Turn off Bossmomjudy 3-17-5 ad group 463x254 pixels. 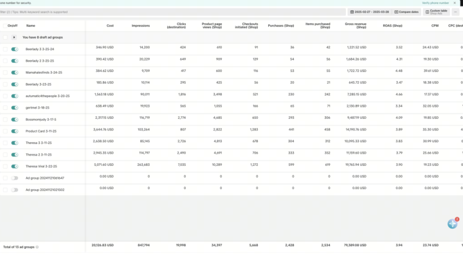tap(15, 120)
